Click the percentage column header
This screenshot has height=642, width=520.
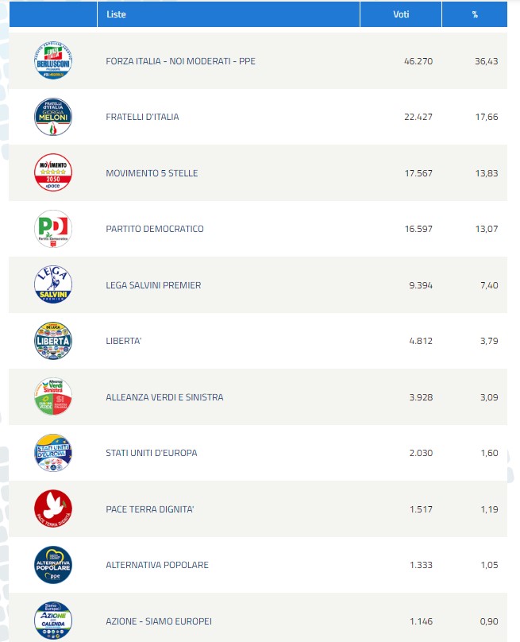475,14
